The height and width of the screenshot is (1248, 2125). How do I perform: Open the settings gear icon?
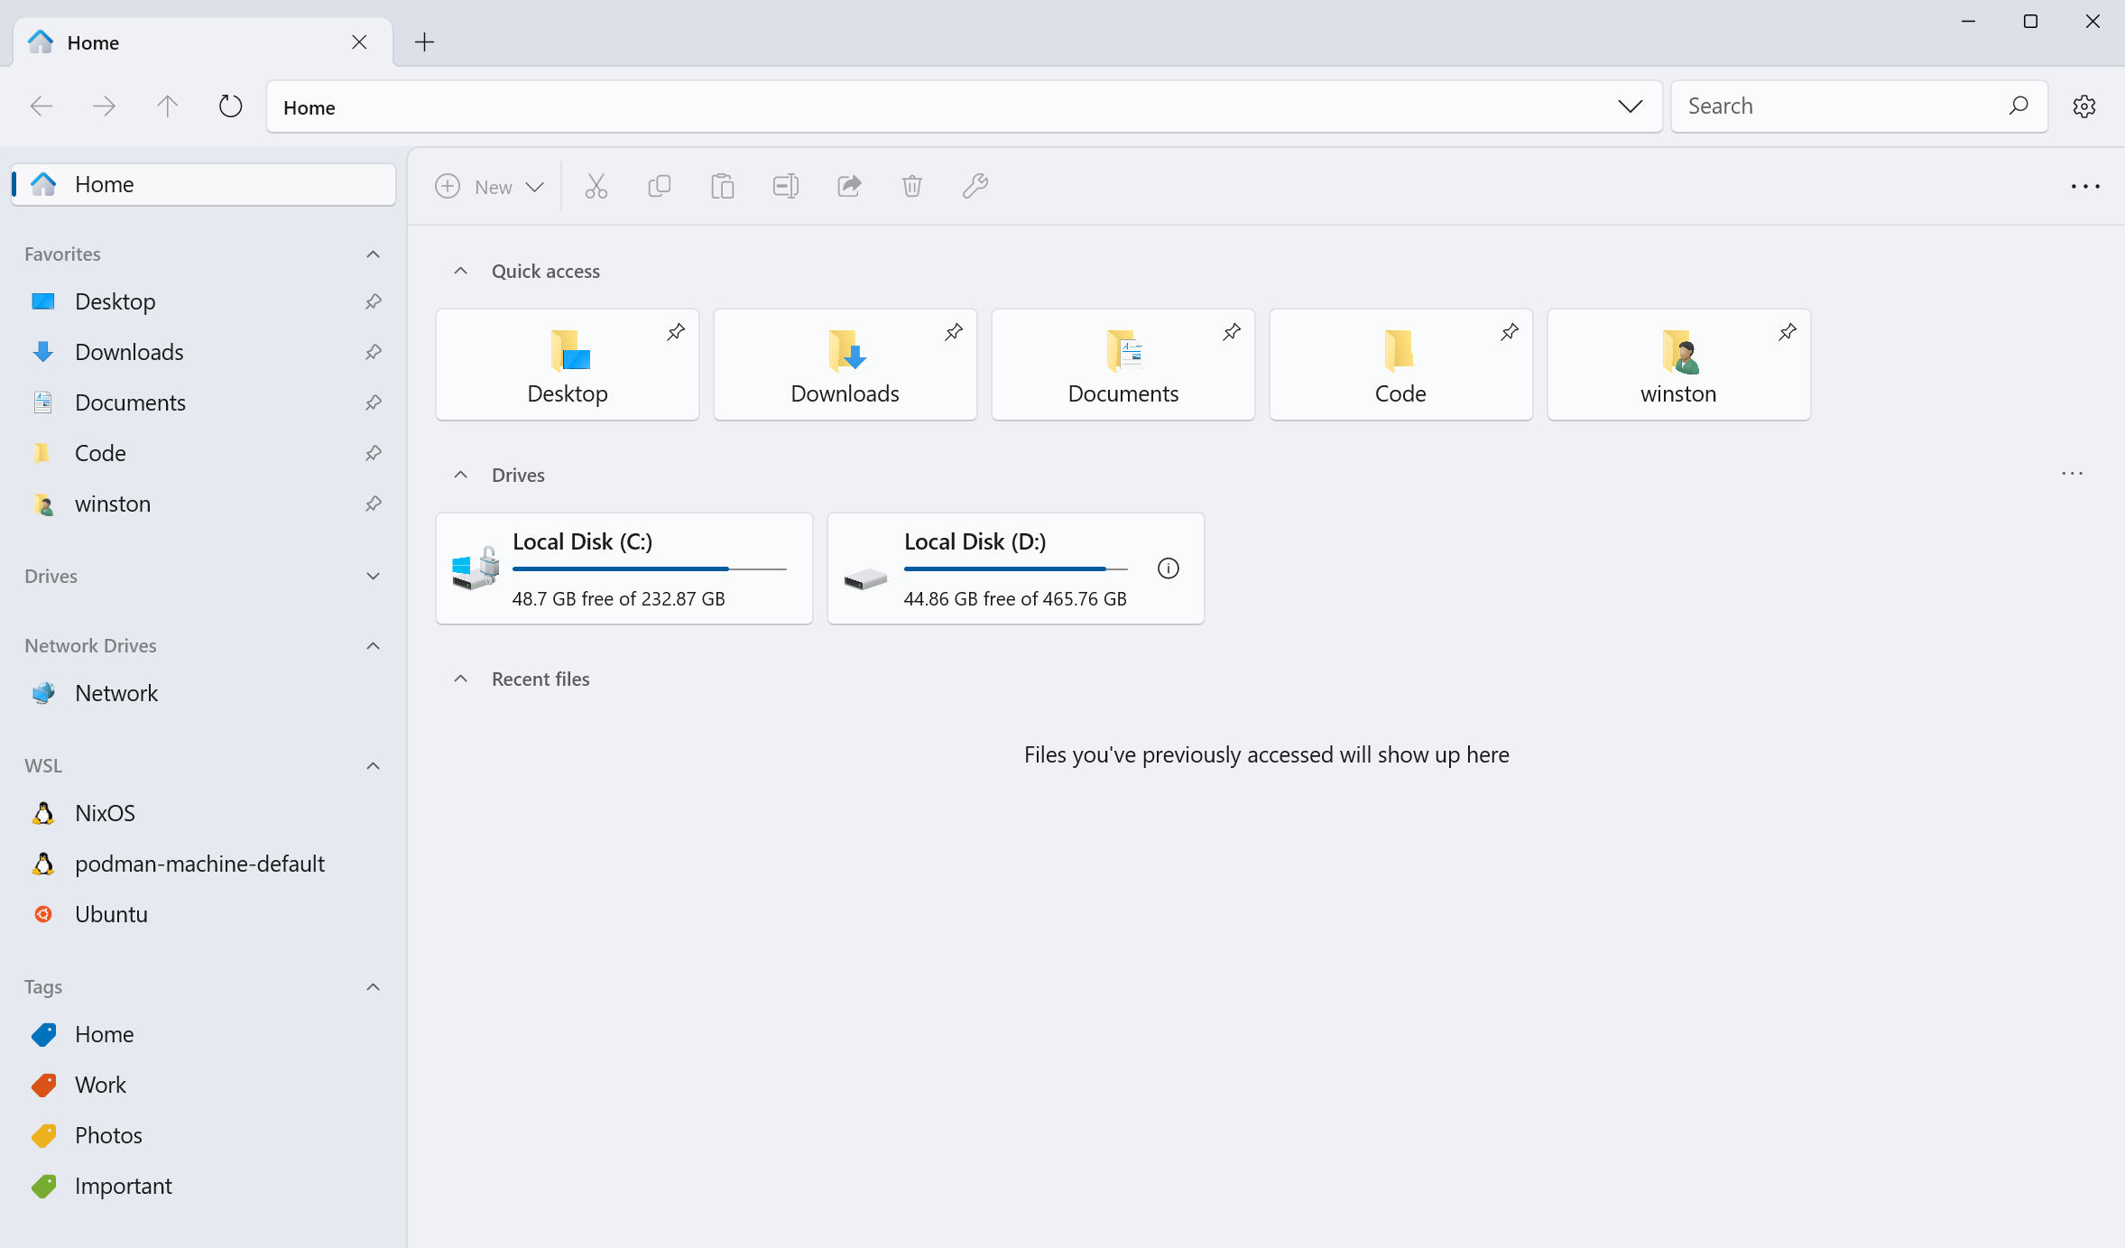point(2084,106)
